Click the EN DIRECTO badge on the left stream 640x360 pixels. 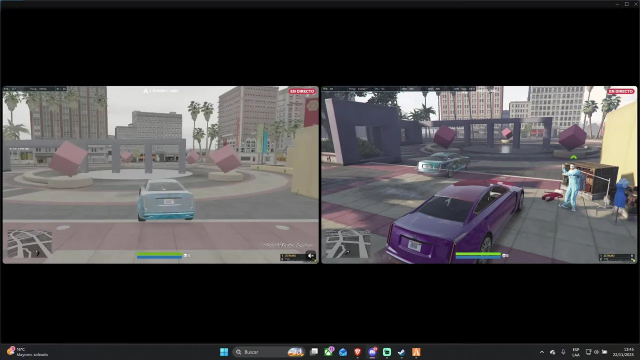point(302,91)
